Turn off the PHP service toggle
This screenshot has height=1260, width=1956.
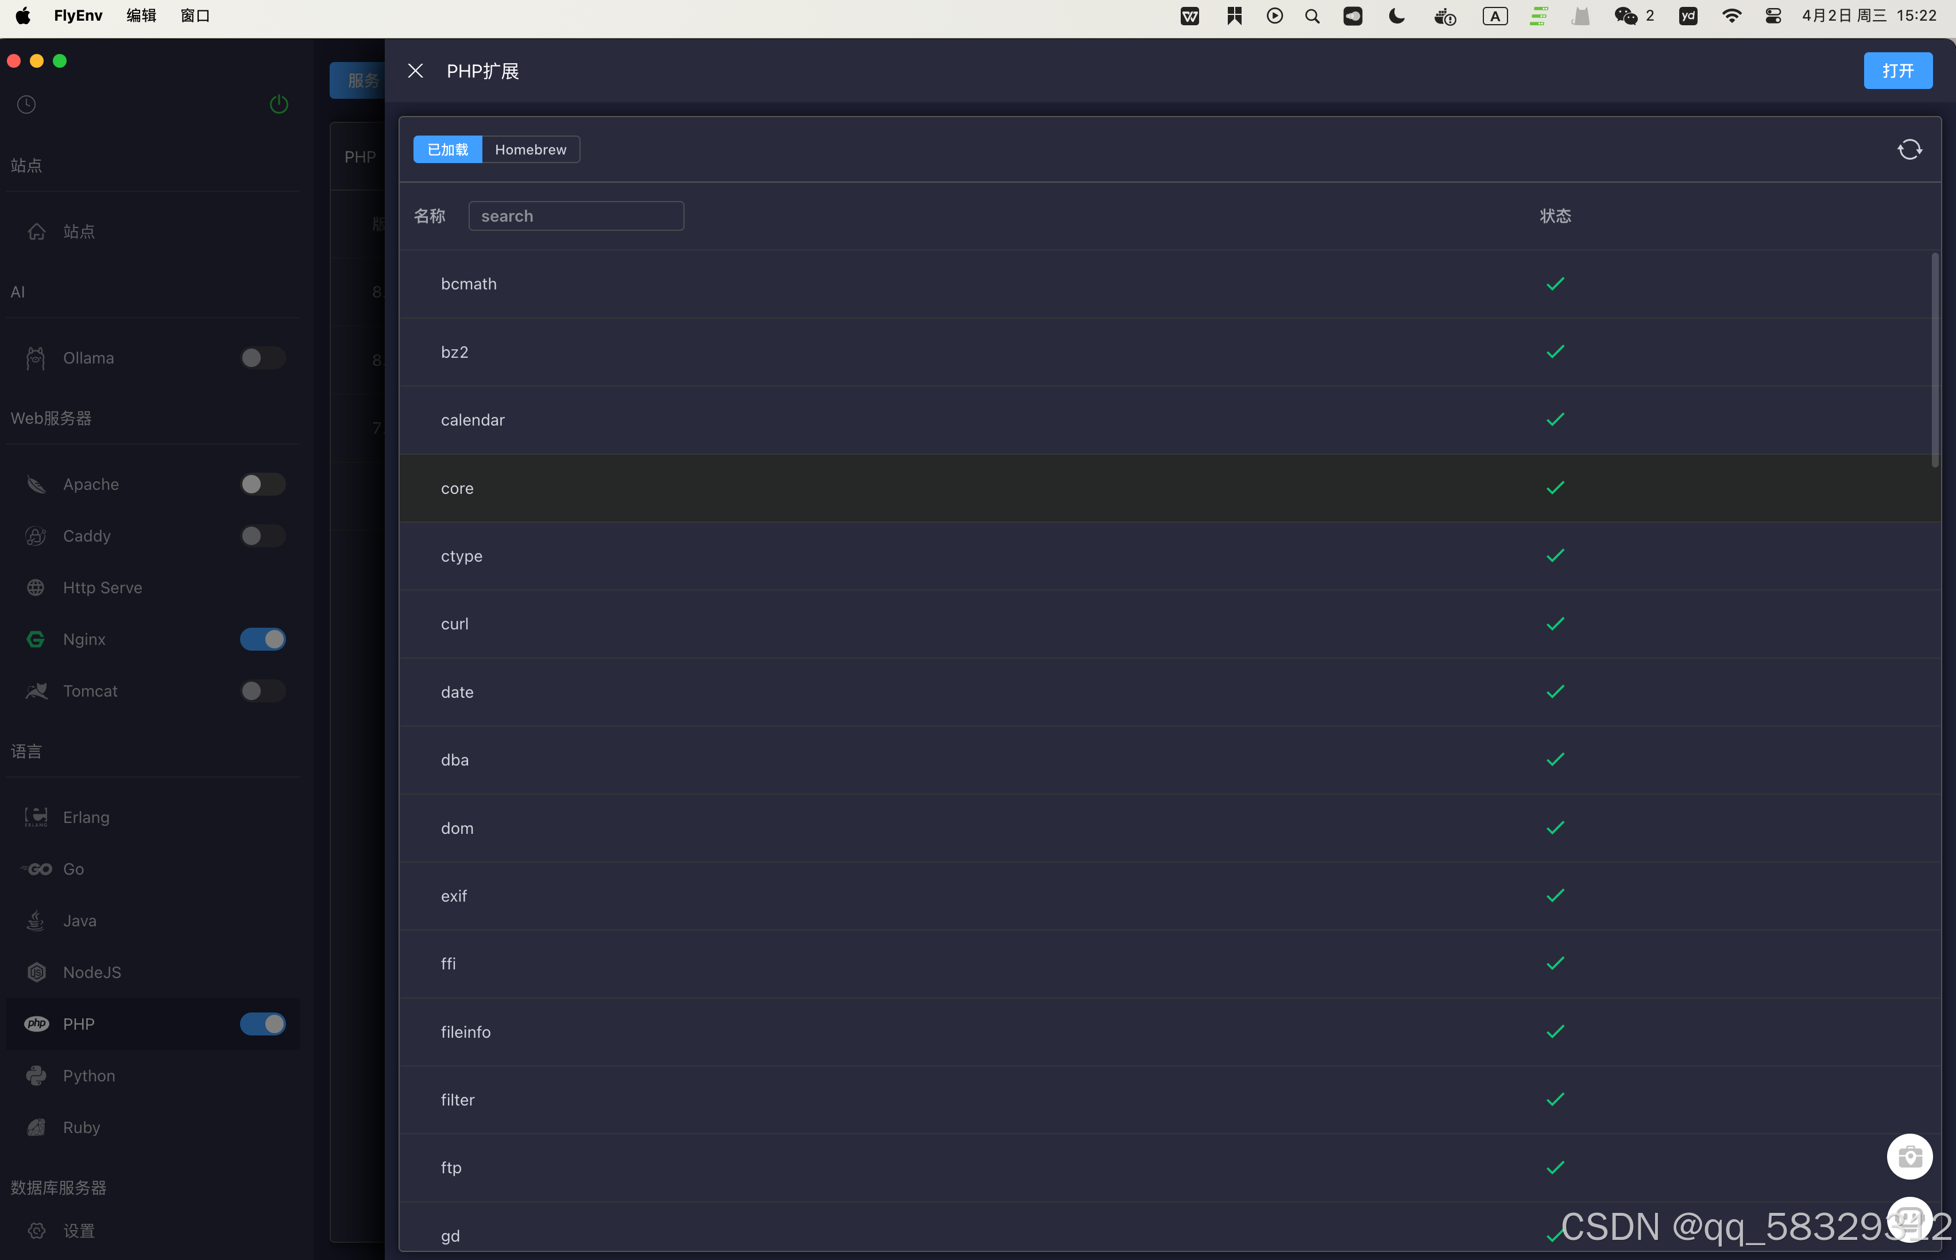tap(262, 1023)
